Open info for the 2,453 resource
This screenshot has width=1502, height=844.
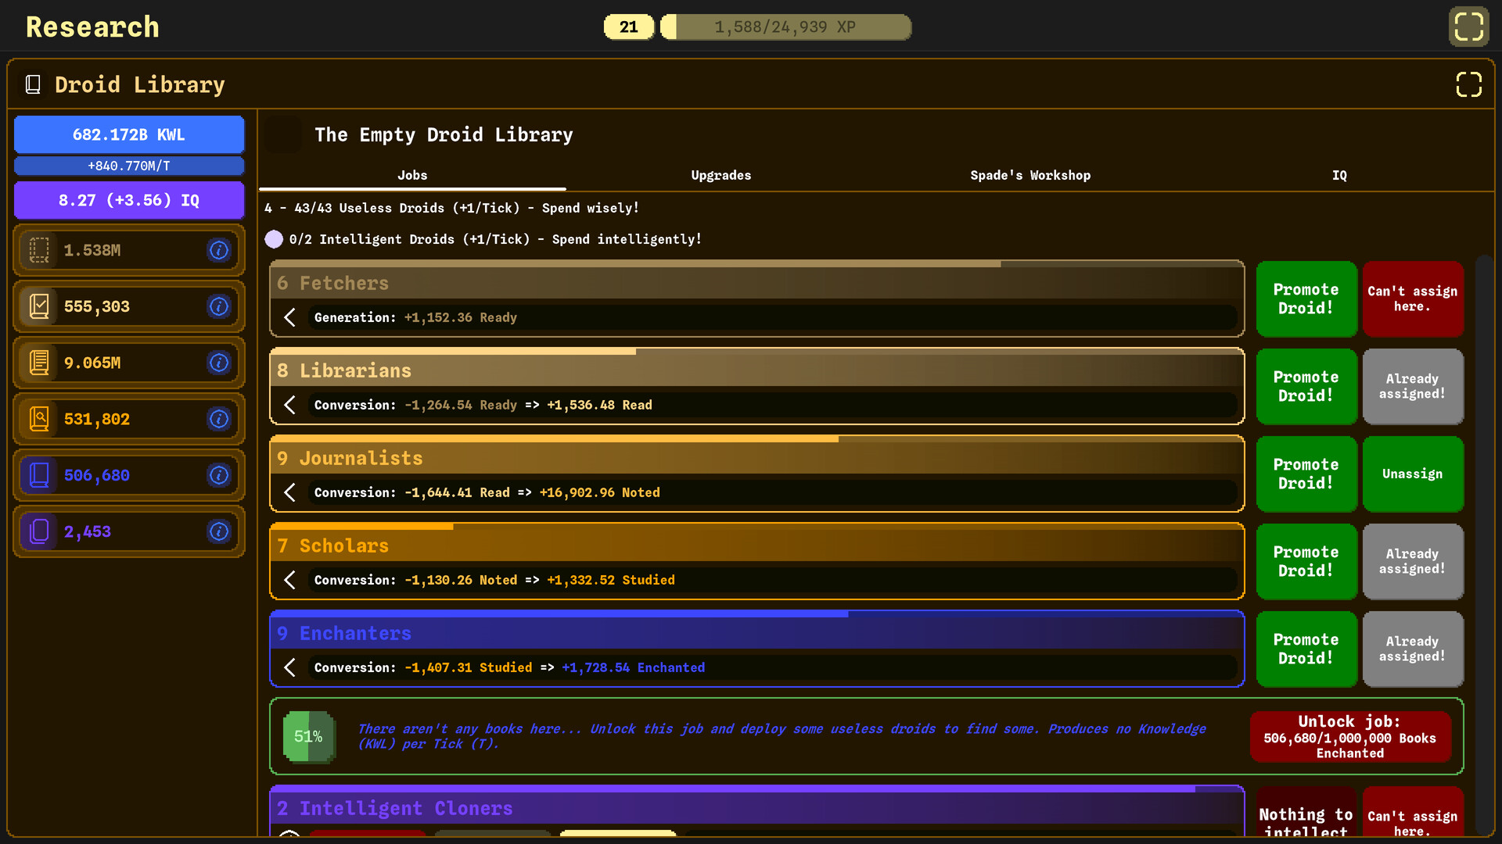point(219,531)
